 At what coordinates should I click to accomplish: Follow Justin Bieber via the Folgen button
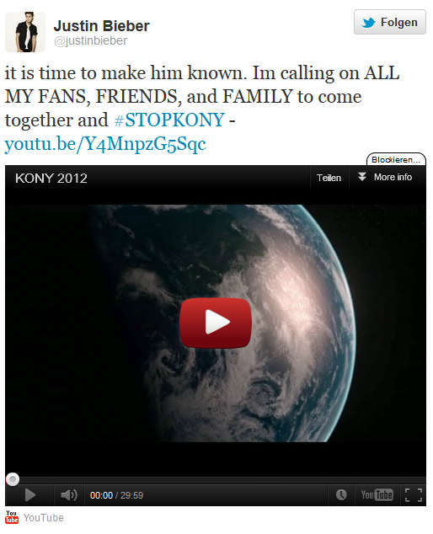coord(390,22)
